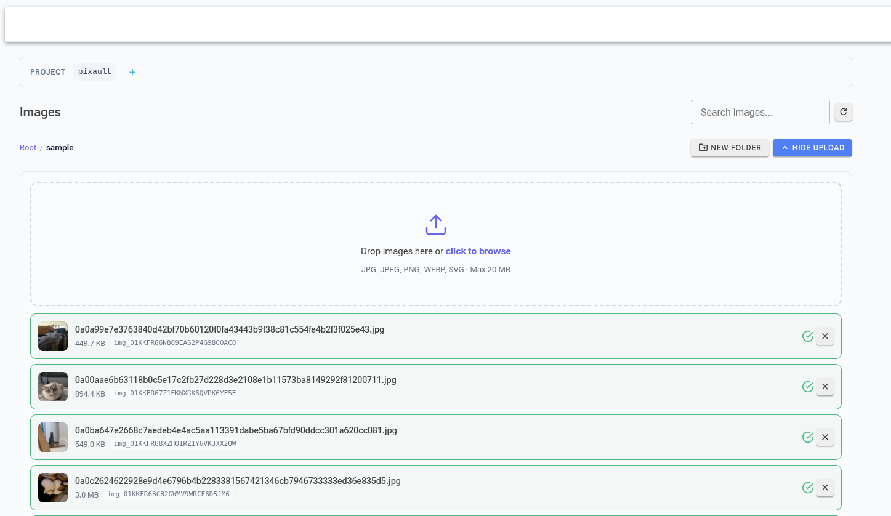This screenshot has width=891, height=516.
Task: Click the success checkmark on the cat image row
Action: point(807,387)
